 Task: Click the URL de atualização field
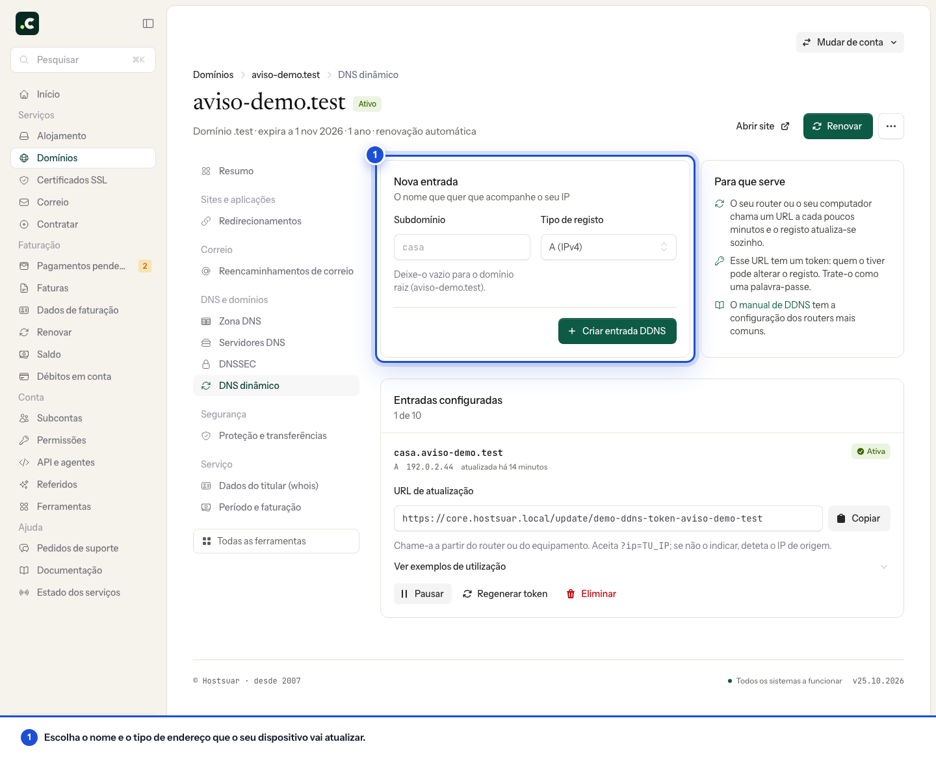point(608,518)
